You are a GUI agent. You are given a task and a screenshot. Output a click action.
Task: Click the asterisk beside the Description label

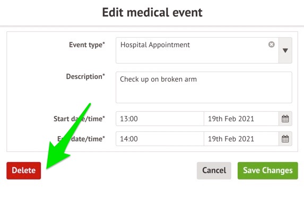pos(103,75)
